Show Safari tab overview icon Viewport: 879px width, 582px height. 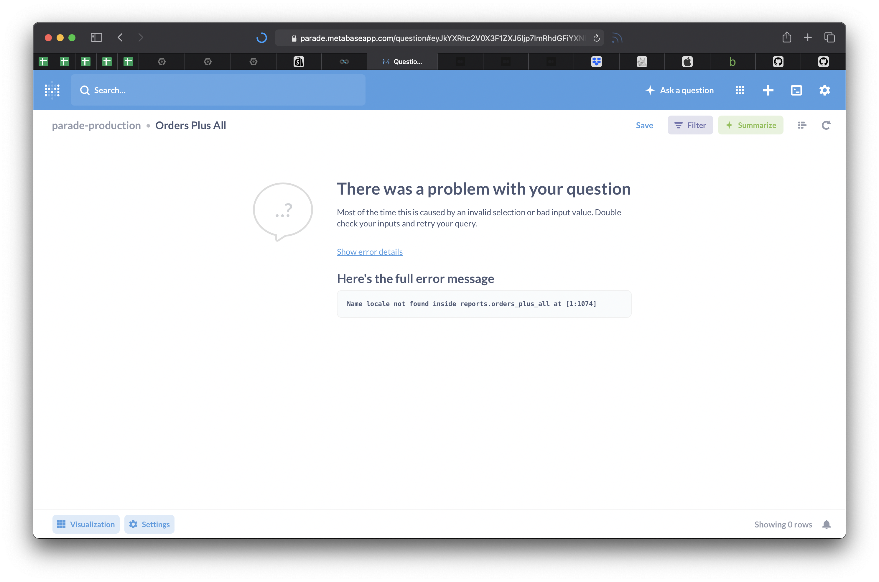point(829,37)
